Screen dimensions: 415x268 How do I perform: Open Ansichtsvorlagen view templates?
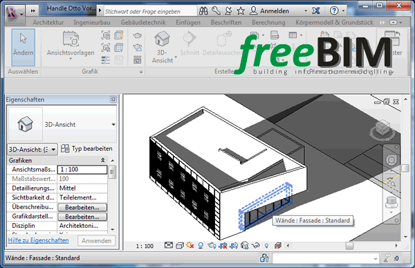71,45
